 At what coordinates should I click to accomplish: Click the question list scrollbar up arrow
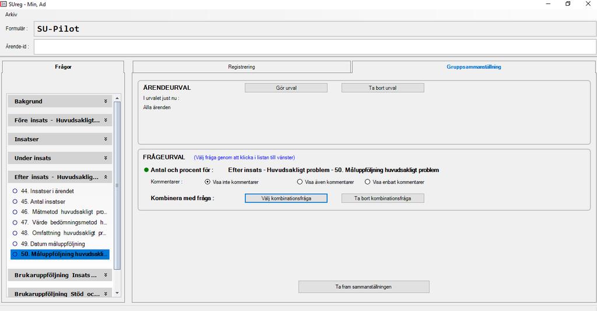coord(117,99)
